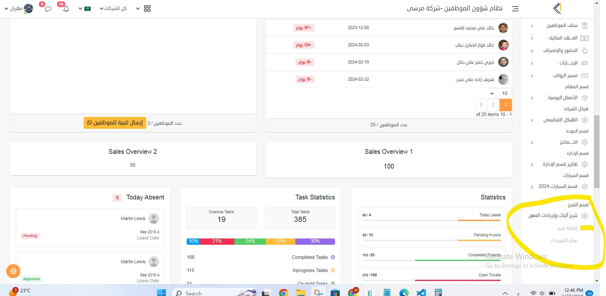Expand the الإجازات sidebar menu

(568, 63)
